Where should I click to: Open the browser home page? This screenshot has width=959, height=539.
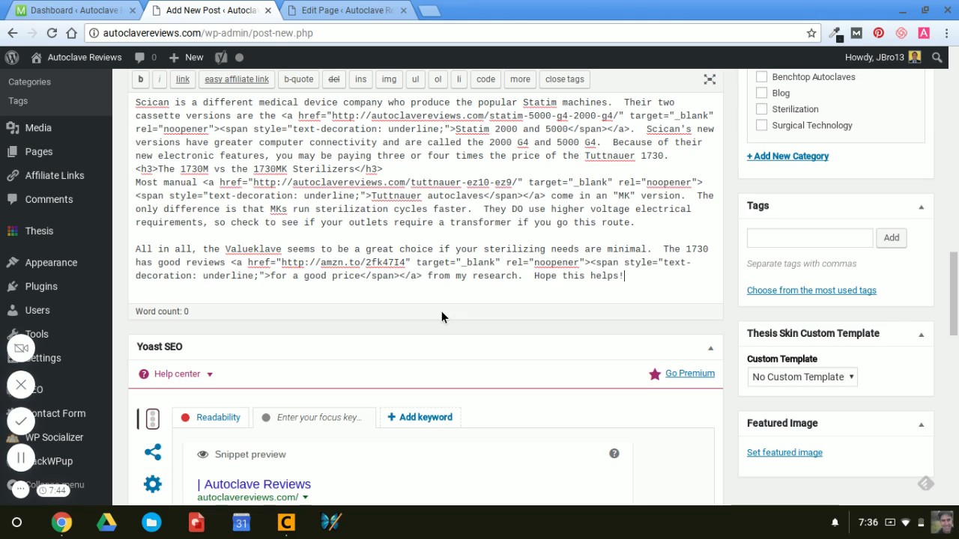click(71, 33)
